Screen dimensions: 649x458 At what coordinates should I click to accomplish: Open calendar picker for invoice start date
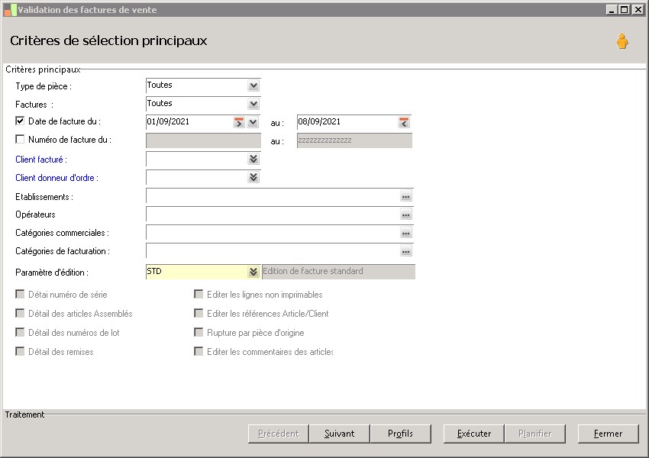(239, 122)
